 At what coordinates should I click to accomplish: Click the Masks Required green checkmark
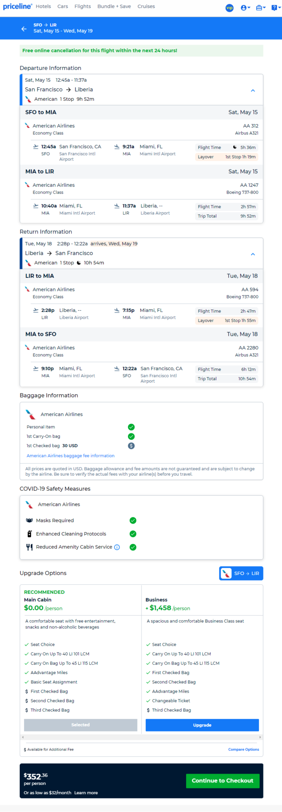[x=133, y=521]
